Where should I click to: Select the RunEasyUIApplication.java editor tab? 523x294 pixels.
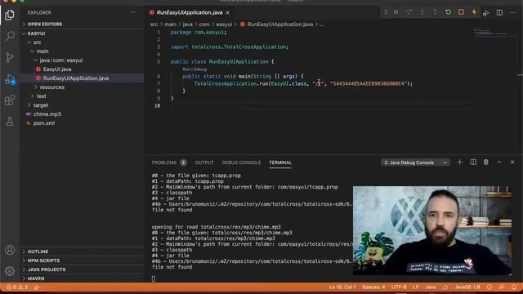(x=190, y=13)
